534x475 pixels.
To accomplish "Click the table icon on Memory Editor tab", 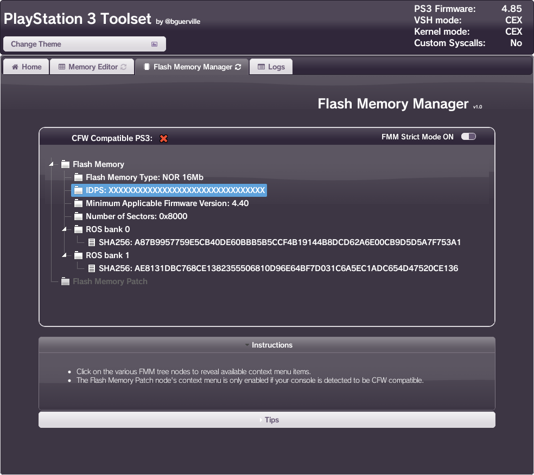I will click(62, 67).
